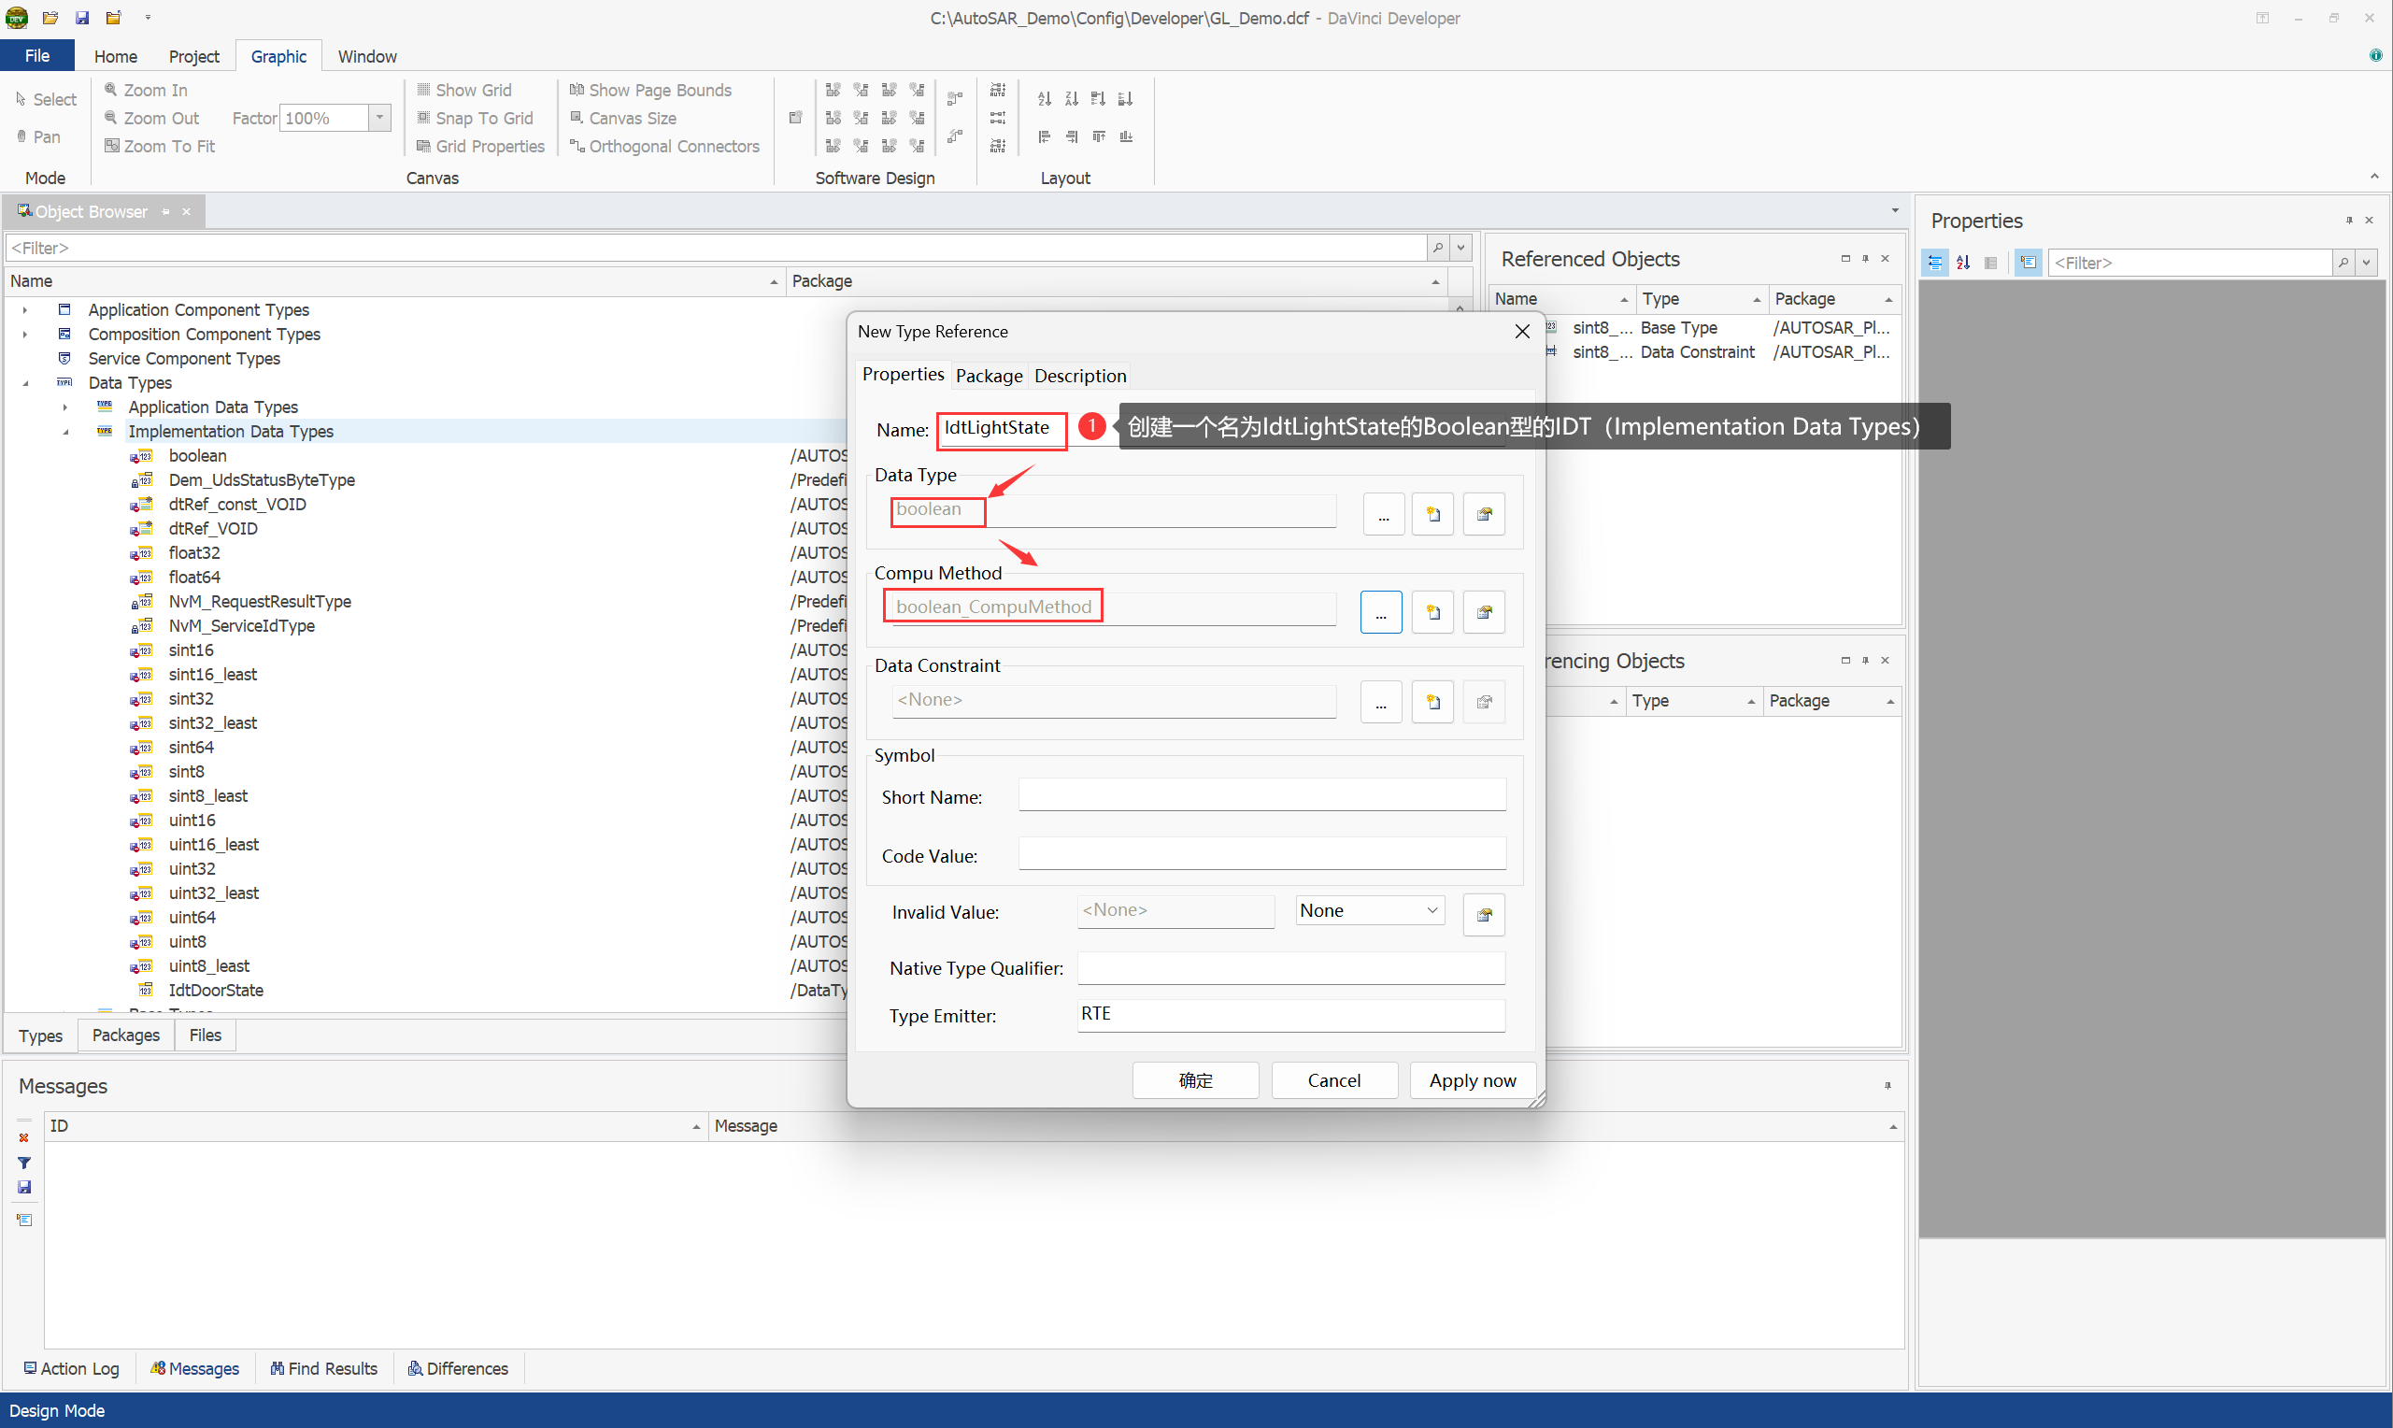Expand Application Component Types tree node
The image size is (2393, 1428).
point(25,310)
